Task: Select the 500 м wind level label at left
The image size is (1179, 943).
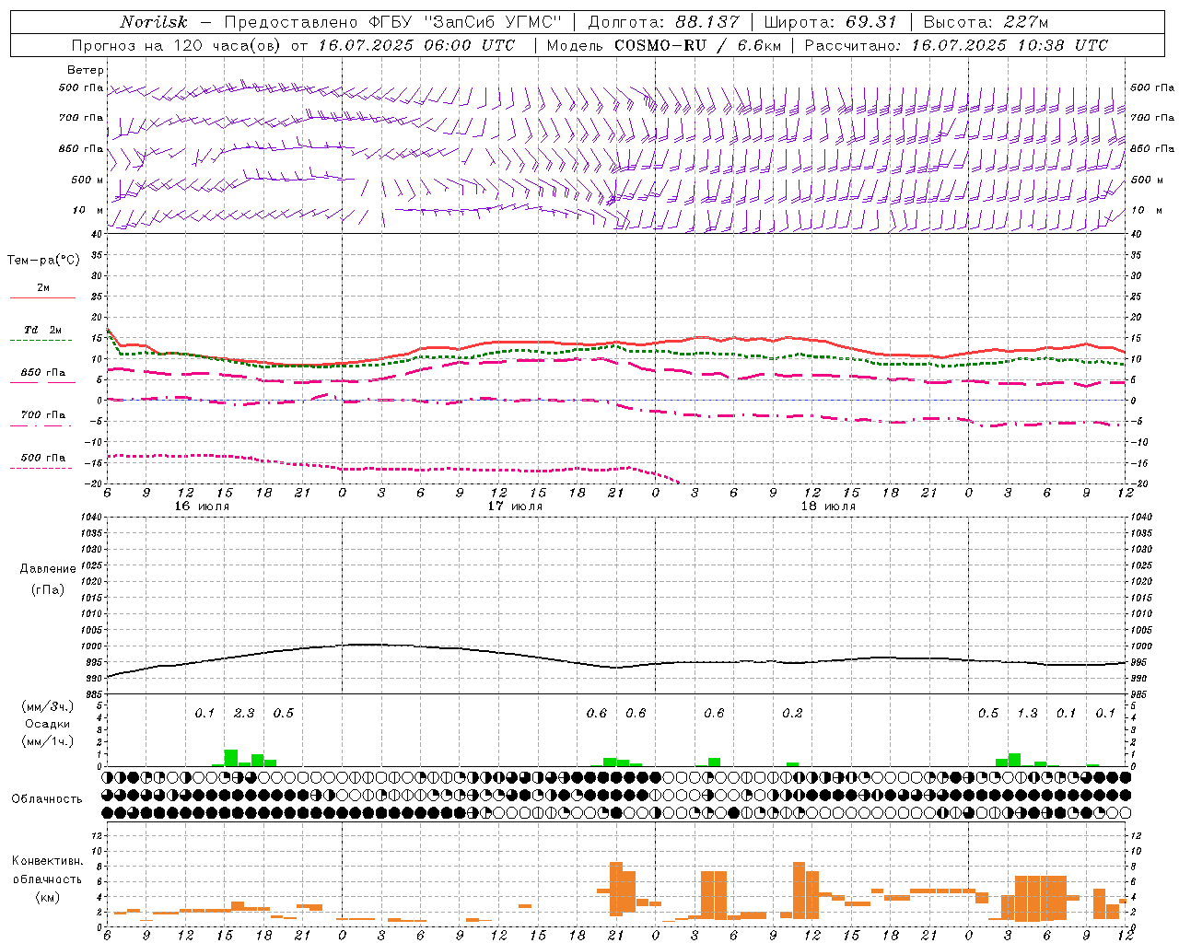Action: click(88, 180)
